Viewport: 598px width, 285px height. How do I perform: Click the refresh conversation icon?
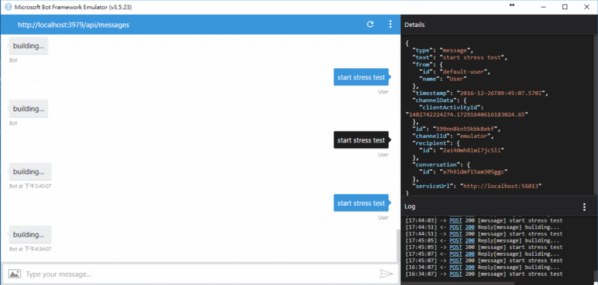[x=370, y=25]
